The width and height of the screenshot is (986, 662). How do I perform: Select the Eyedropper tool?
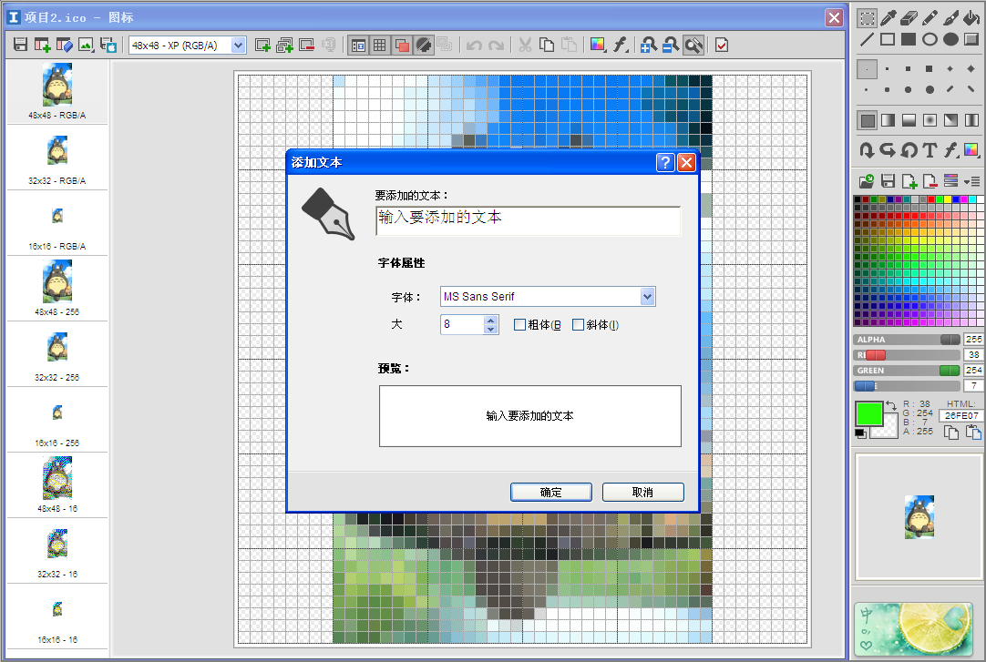[888, 17]
